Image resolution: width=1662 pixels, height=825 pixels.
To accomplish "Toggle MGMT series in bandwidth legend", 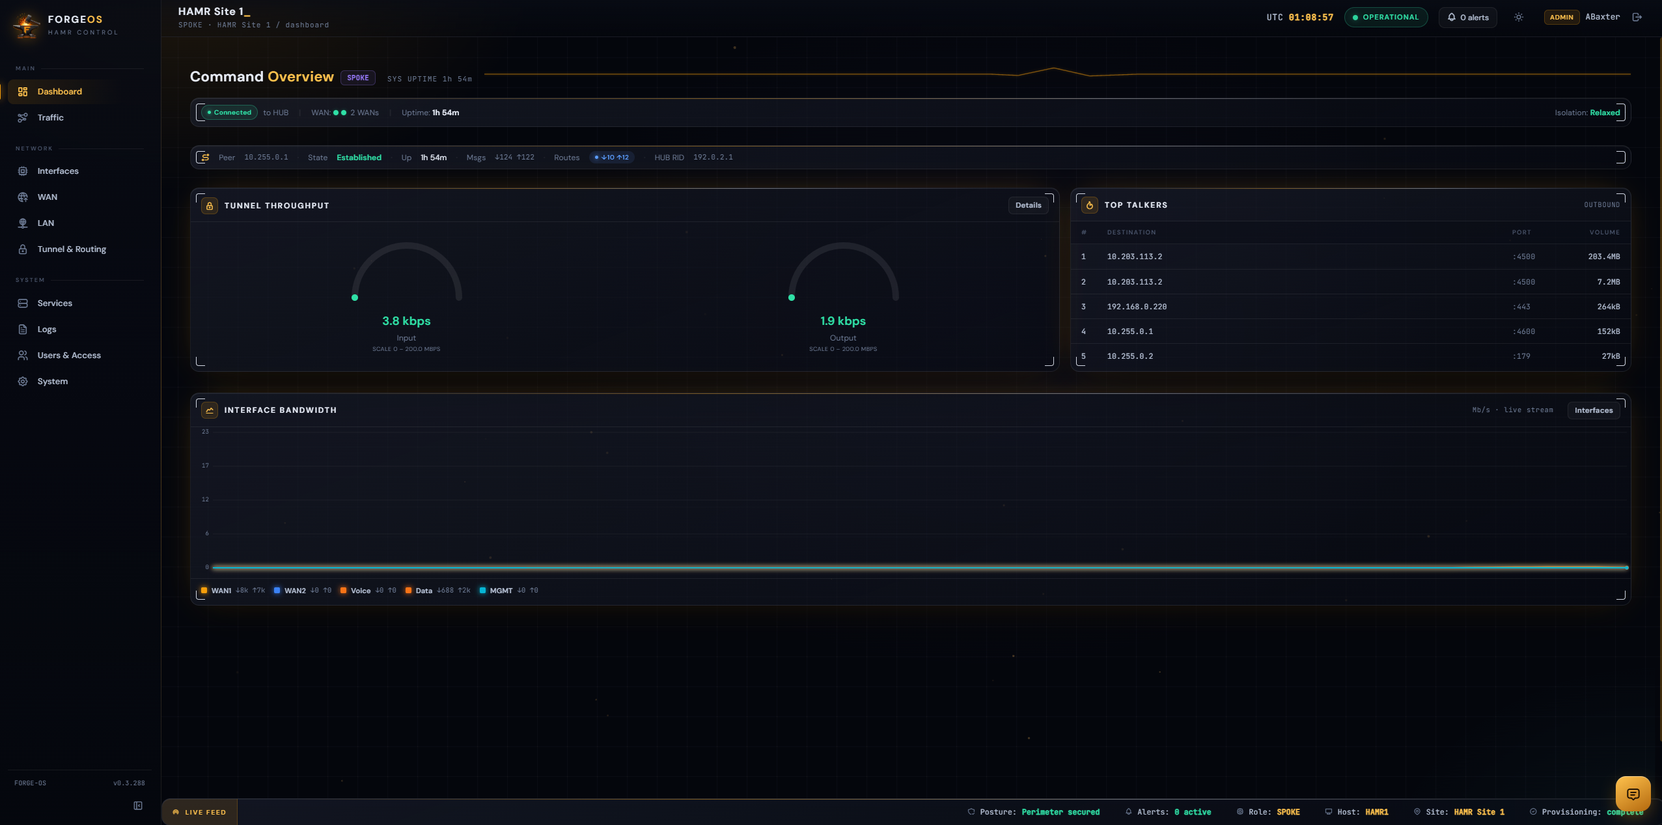I will point(508,591).
